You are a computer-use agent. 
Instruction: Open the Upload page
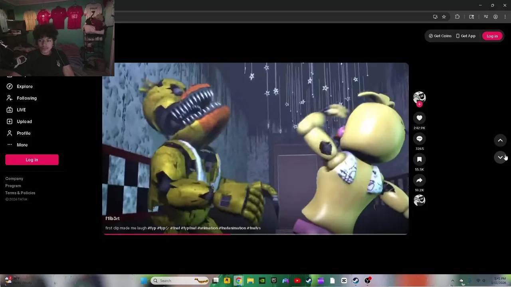19,122
